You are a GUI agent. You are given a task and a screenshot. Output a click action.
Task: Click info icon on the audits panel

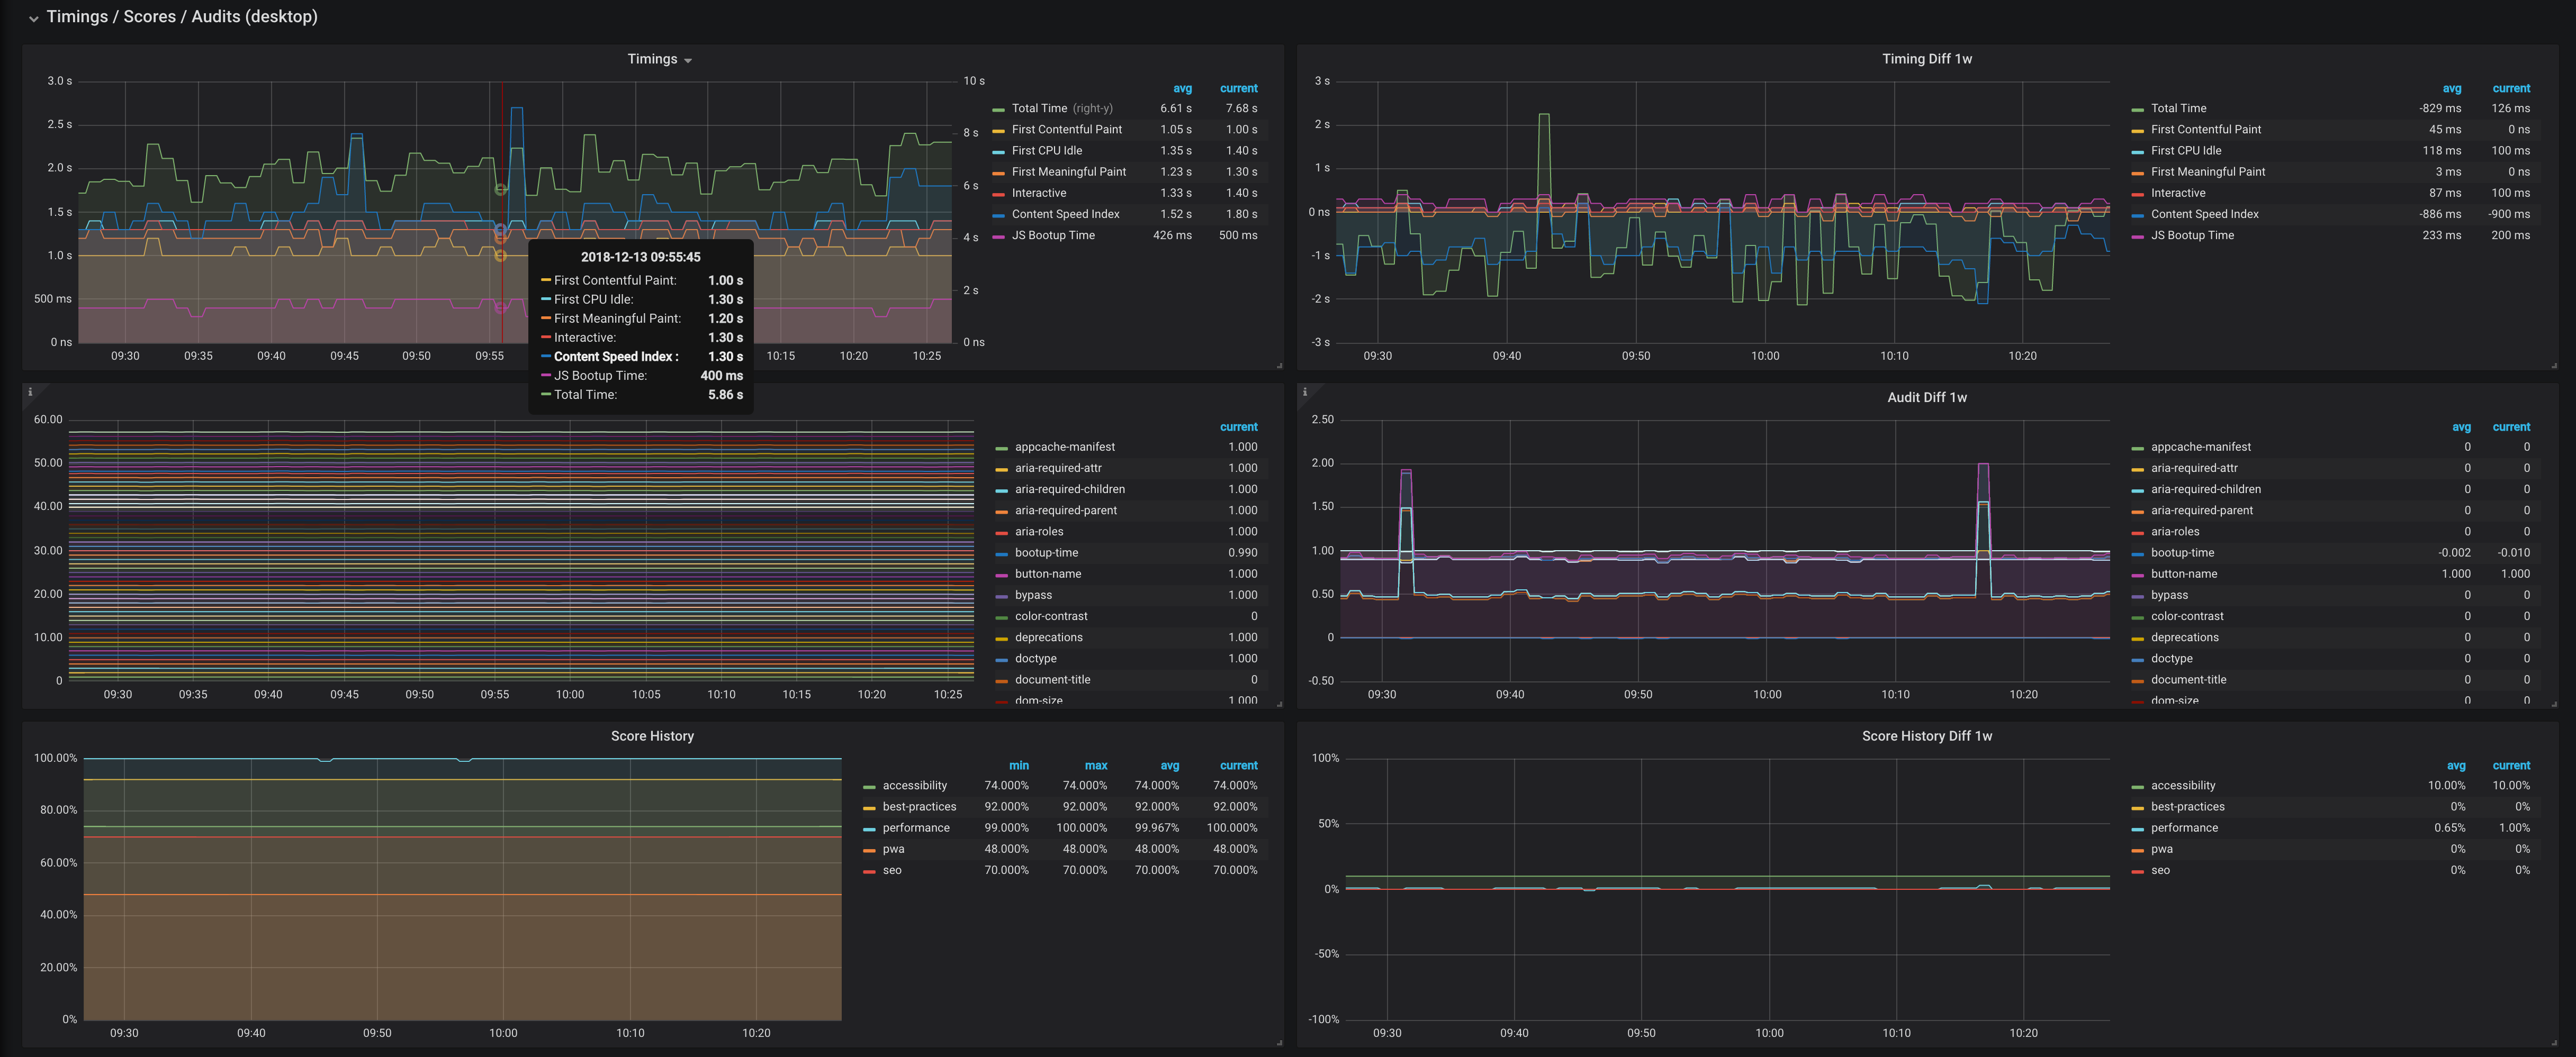coord(30,391)
